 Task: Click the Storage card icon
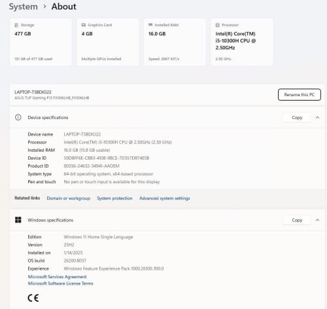[16, 25]
